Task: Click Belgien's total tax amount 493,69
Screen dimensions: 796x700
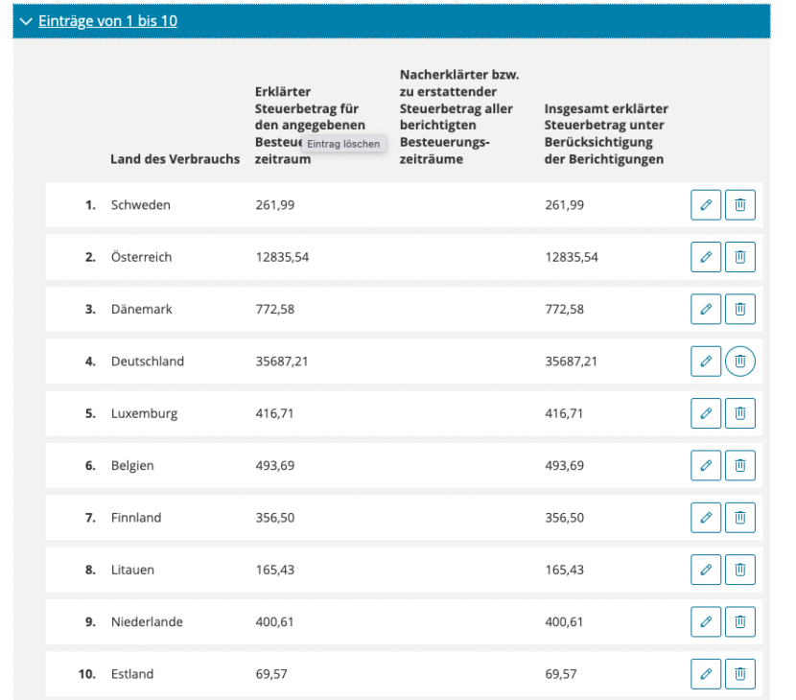Action: (564, 465)
